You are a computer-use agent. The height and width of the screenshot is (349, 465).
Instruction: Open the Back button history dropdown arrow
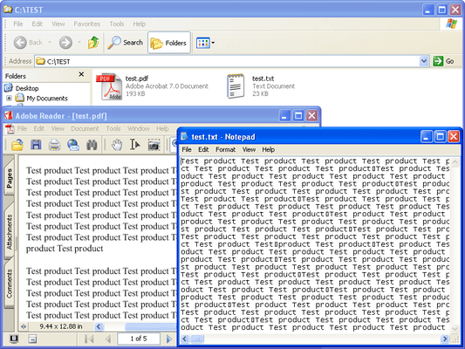click(50, 43)
